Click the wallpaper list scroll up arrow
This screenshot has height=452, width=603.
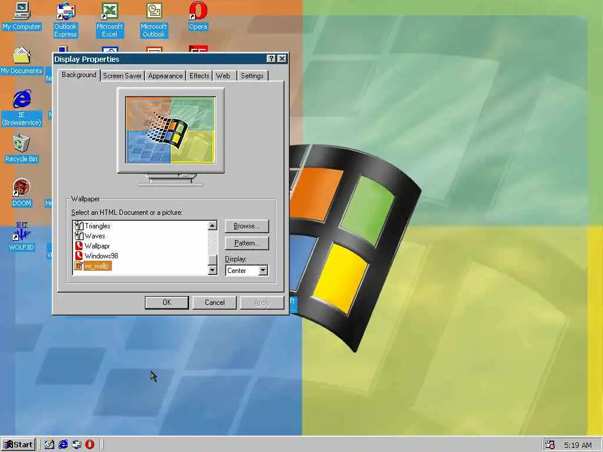(x=212, y=225)
